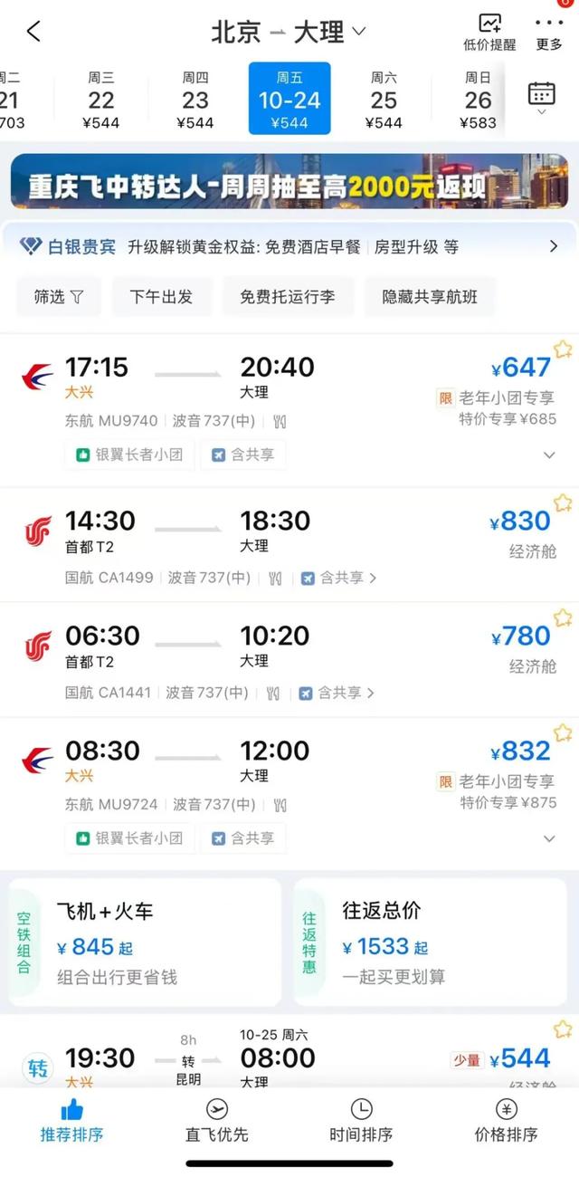The width and height of the screenshot is (579, 1177).
Task: Open the low price alert icon
Action: click(489, 32)
